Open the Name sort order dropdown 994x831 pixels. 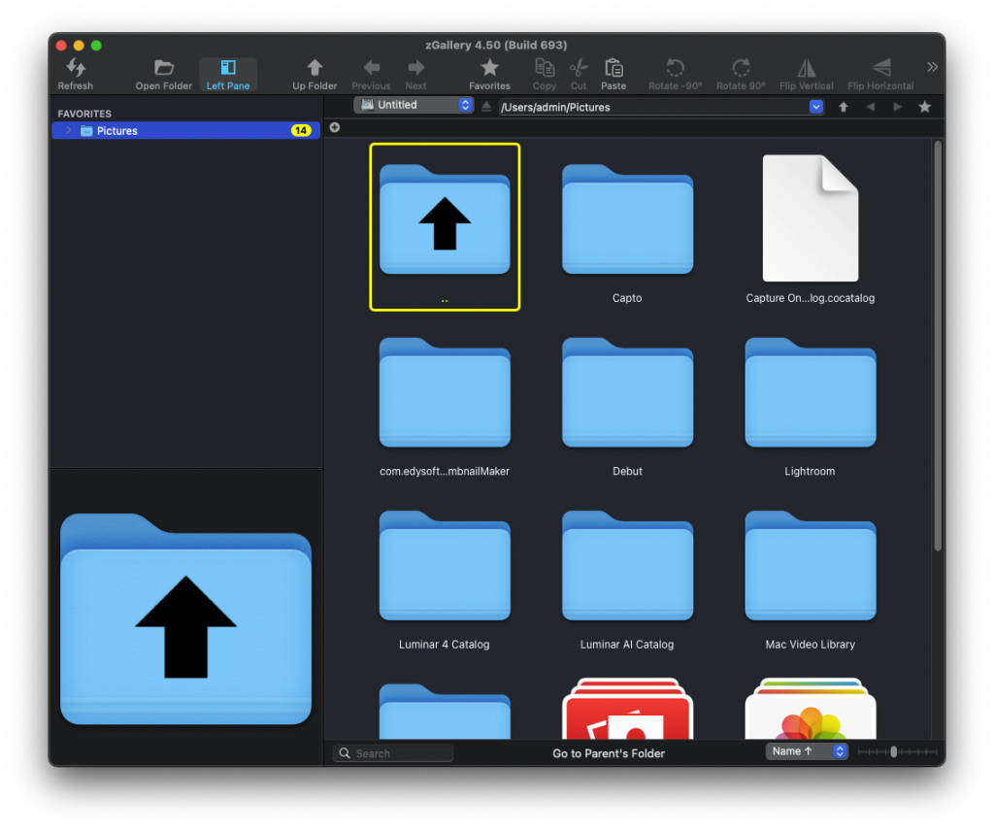[x=807, y=751]
